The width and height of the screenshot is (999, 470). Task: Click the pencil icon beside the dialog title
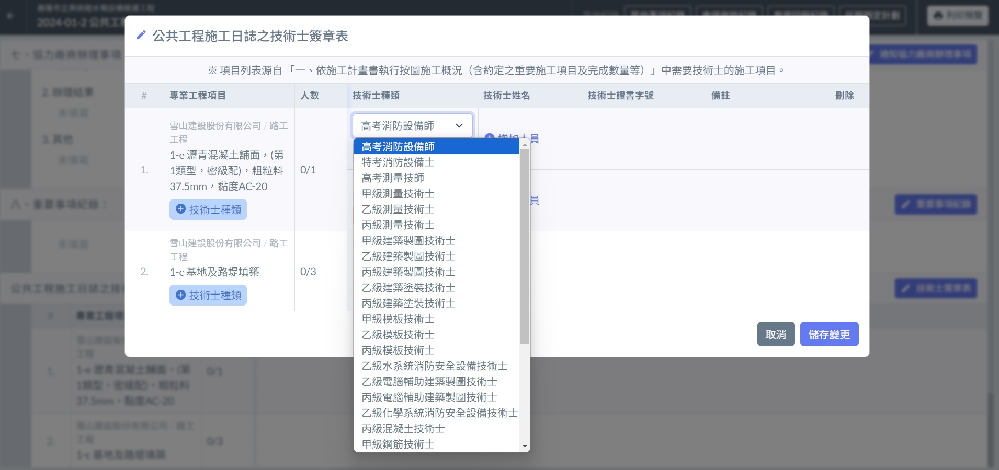click(x=141, y=36)
